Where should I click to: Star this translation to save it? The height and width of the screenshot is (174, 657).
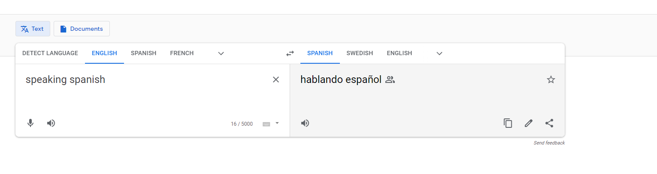[551, 80]
